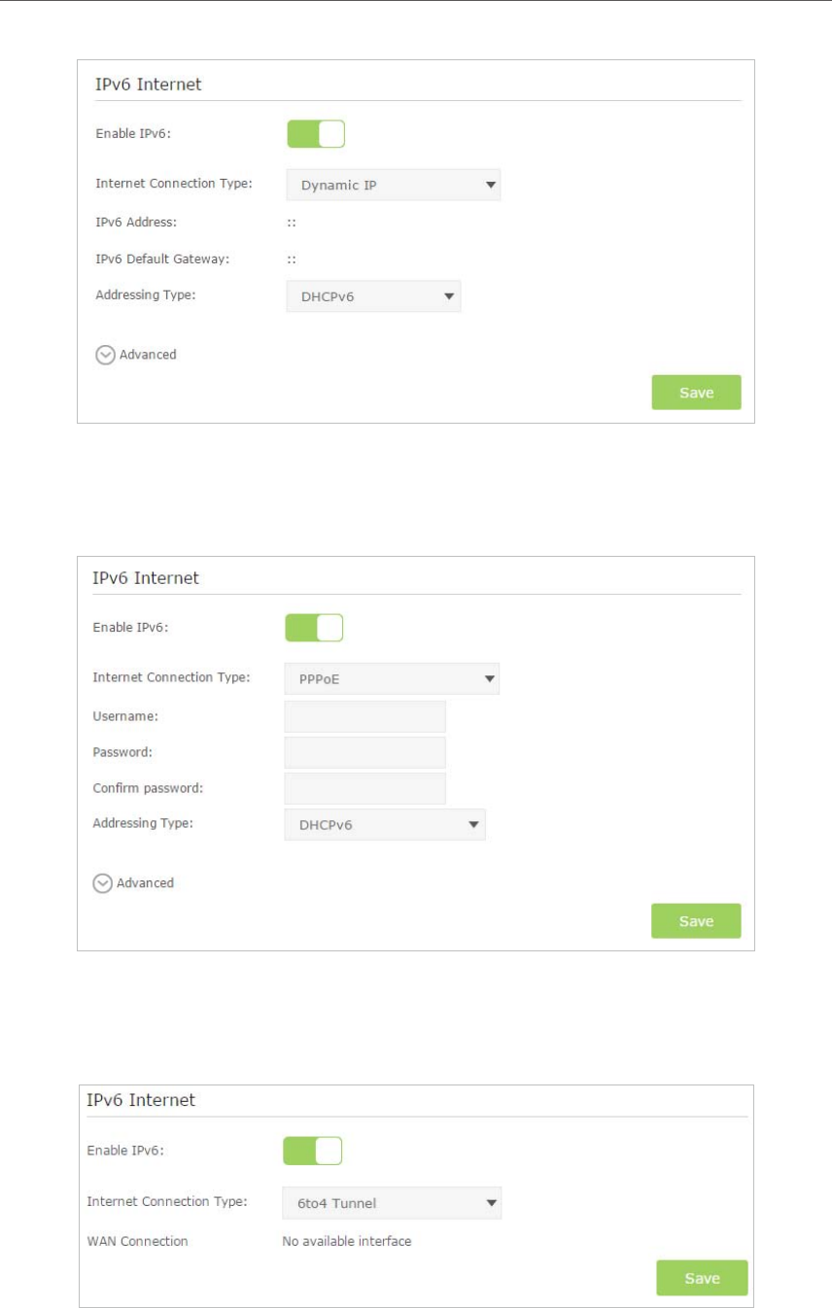The width and height of the screenshot is (832, 1308).
Task: Click the Password input field
Action: click(364, 753)
